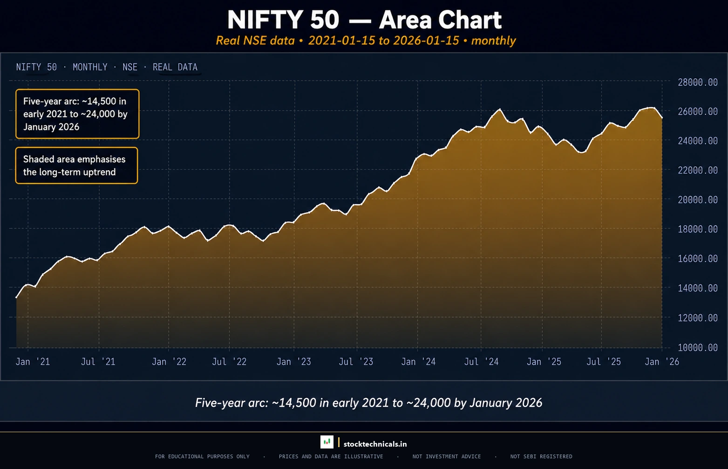Select the NSE exchange label
The width and height of the screenshot is (728, 469).
pyautogui.click(x=130, y=67)
